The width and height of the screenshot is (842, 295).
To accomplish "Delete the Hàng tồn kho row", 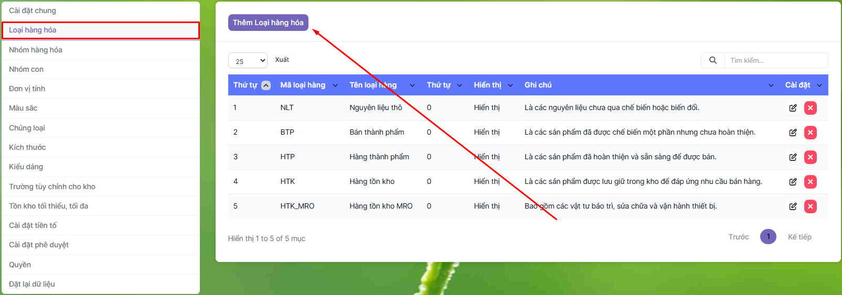I will pos(810,182).
